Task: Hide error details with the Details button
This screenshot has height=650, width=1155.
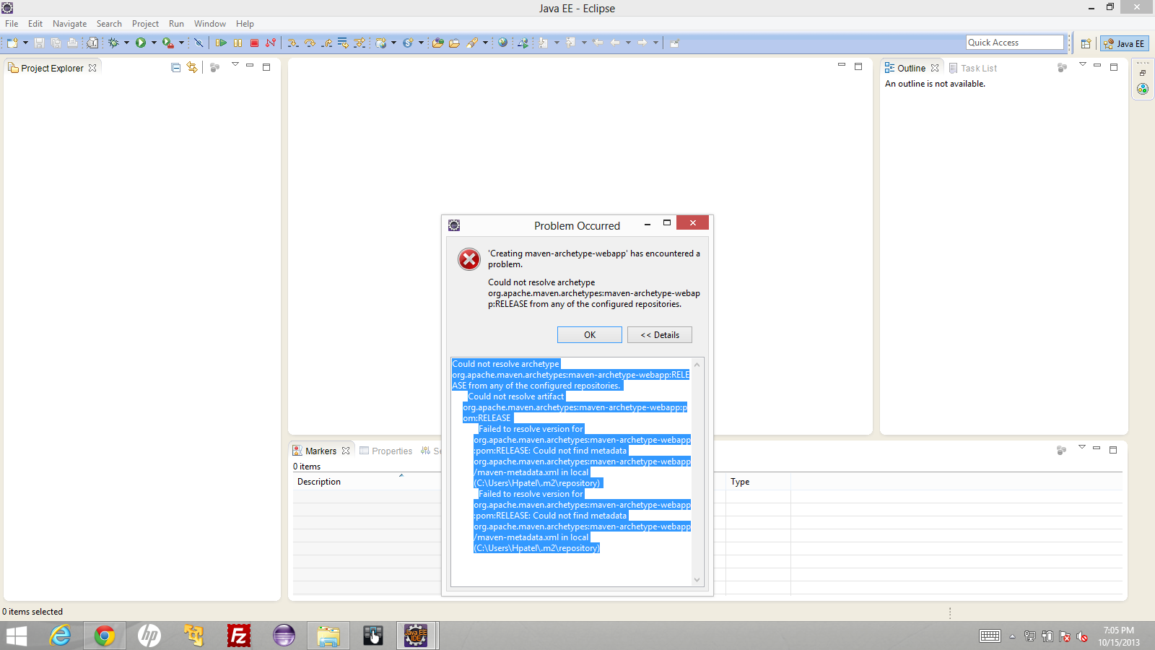Action: pos(659,335)
